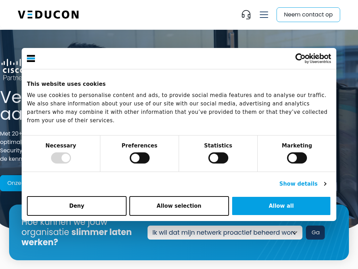Image resolution: width=358 pixels, height=269 pixels.
Task: Click the Cisco Partner logo
Action: (12, 70)
